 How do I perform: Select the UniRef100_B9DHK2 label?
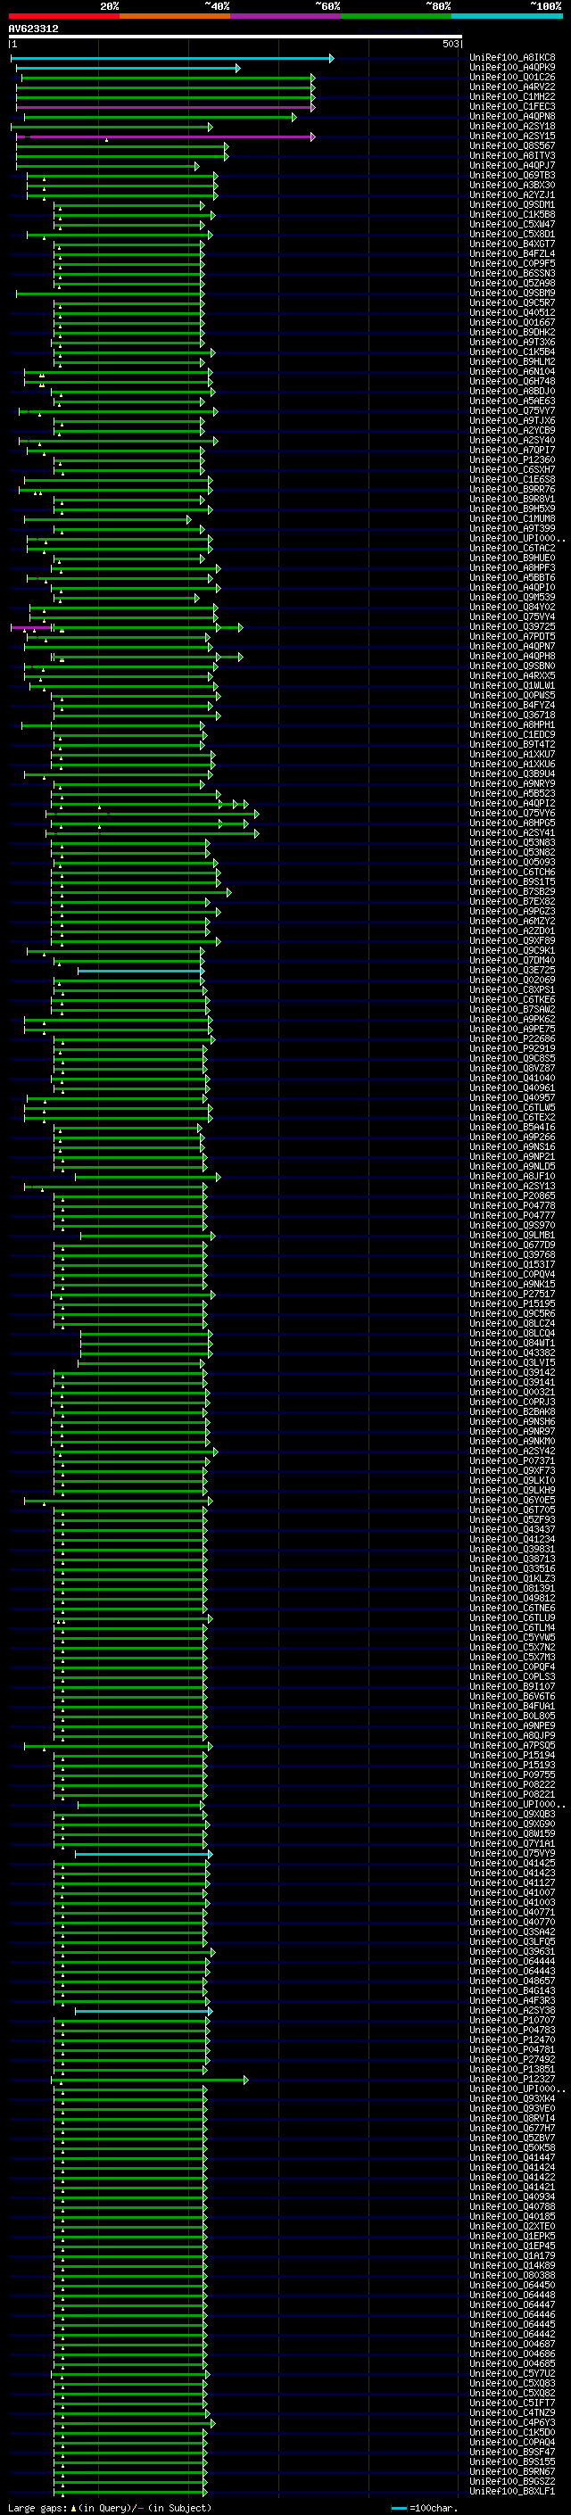pyautogui.click(x=512, y=332)
